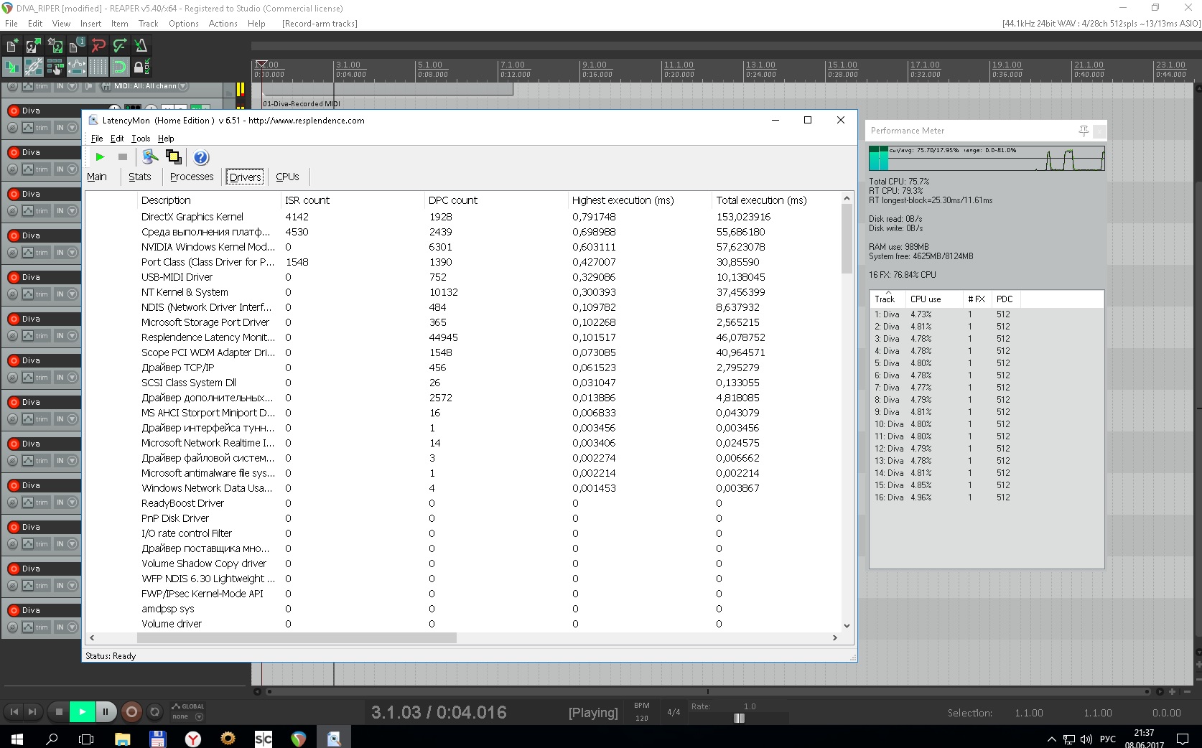
Task: Click the green transport Play button
Action: [x=83, y=712]
